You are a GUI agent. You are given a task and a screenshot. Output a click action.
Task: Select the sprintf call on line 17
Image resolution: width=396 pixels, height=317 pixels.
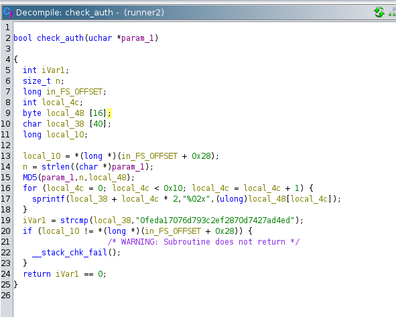click(48, 199)
